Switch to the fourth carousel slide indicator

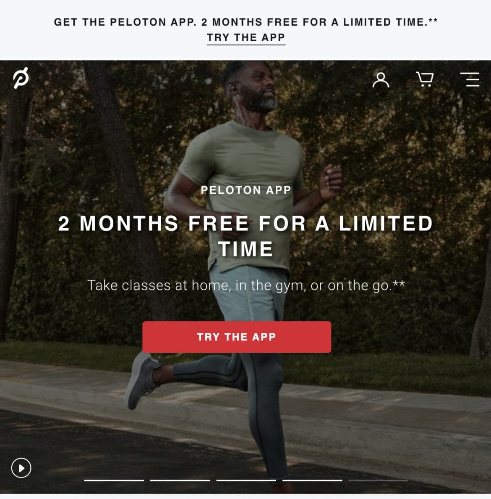point(312,480)
